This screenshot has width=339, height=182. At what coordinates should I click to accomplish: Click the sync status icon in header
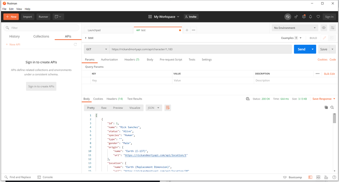(x=288, y=17)
